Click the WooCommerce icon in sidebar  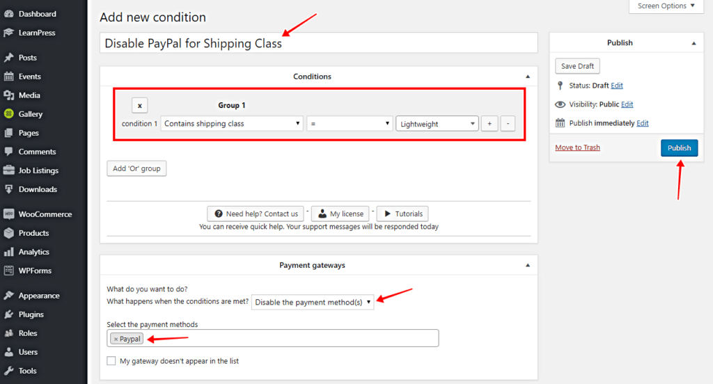coord(9,214)
